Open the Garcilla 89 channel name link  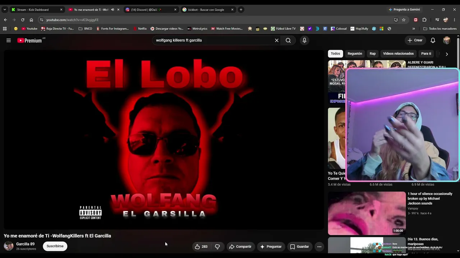[25, 244]
